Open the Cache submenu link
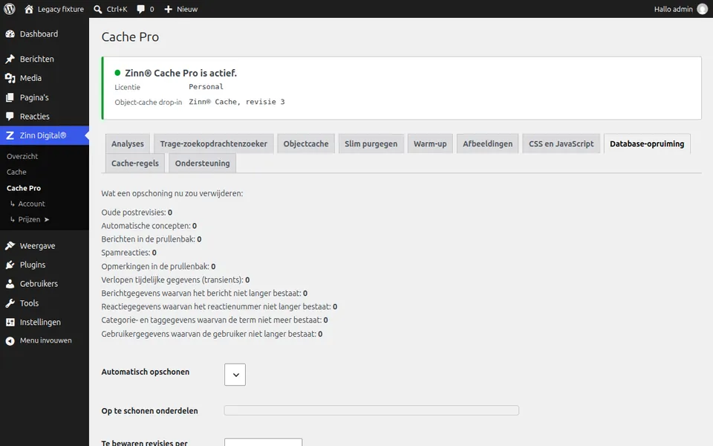The image size is (713, 446). 16,172
